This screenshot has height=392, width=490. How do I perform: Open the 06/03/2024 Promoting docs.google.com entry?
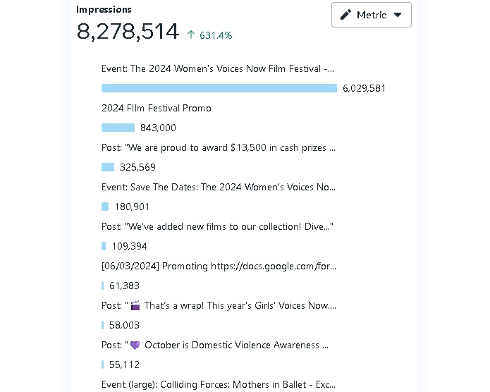click(219, 266)
